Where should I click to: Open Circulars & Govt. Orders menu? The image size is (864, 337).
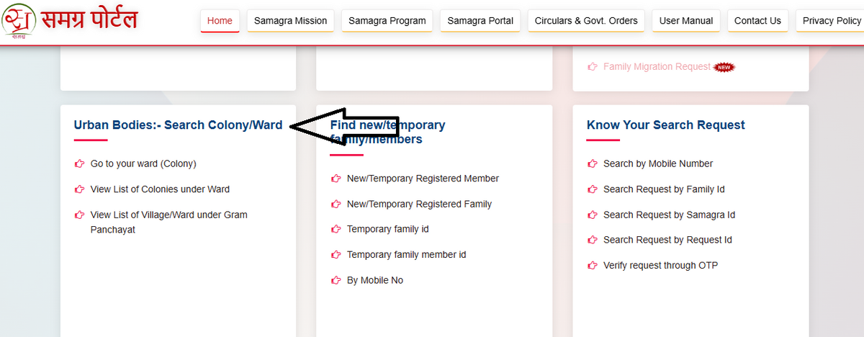pyautogui.click(x=586, y=21)
